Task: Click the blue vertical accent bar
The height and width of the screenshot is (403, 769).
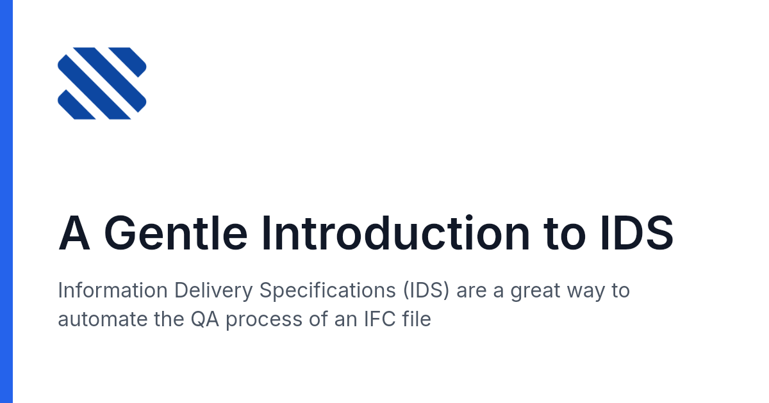Action: coord(6,201)
